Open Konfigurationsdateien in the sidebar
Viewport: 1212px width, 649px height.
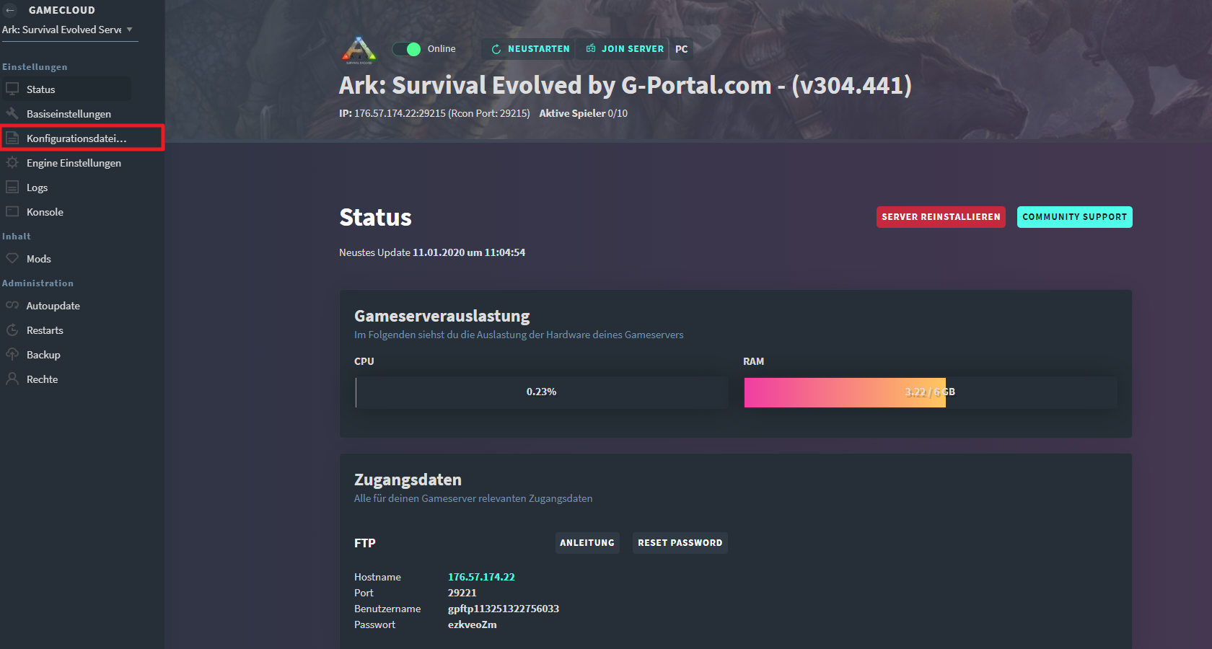tap(76, 138)
